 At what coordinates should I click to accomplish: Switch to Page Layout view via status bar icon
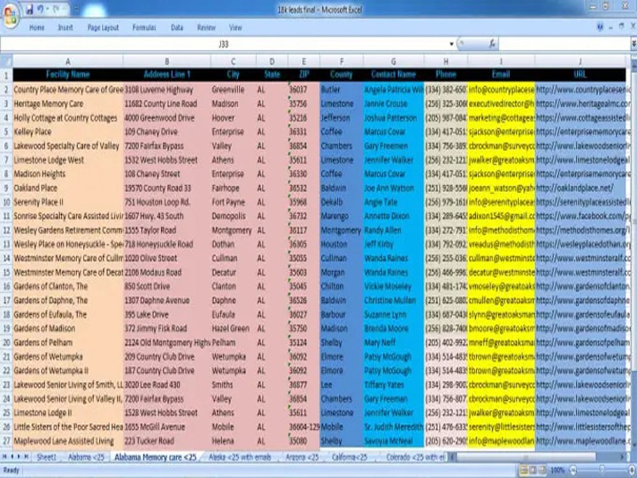[x=533, y=470]
